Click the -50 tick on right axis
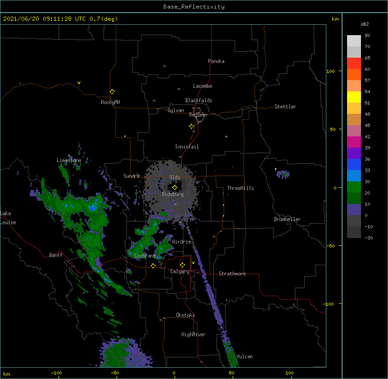This screenshot has height=379, width=388. tap(330, 246)
